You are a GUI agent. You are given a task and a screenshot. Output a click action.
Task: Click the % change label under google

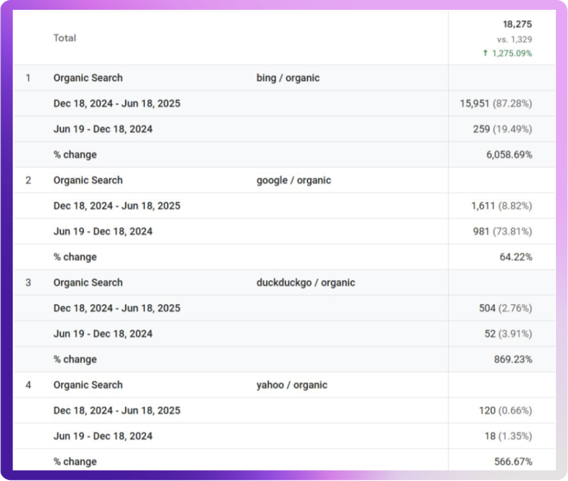tap(75, 257)
